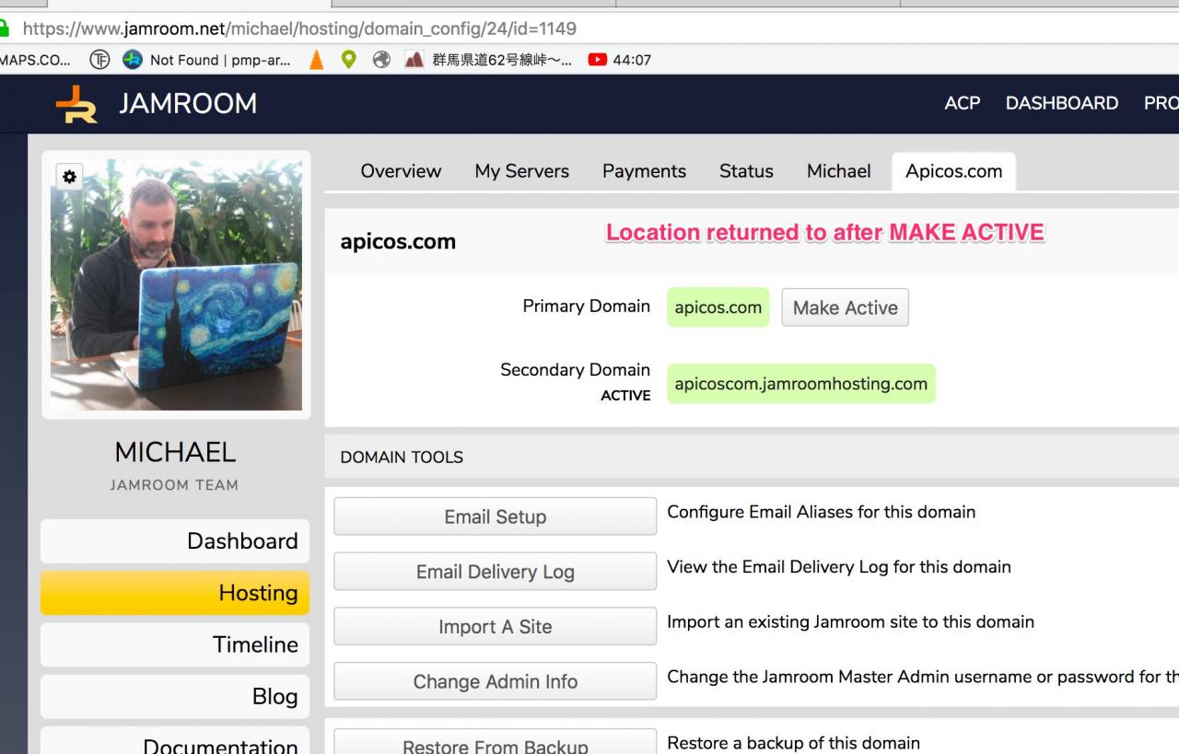The height and width of the screenshot is (754, 1179).
Task: Open Dashboard in the sidebar
Action: coord(175,540)
